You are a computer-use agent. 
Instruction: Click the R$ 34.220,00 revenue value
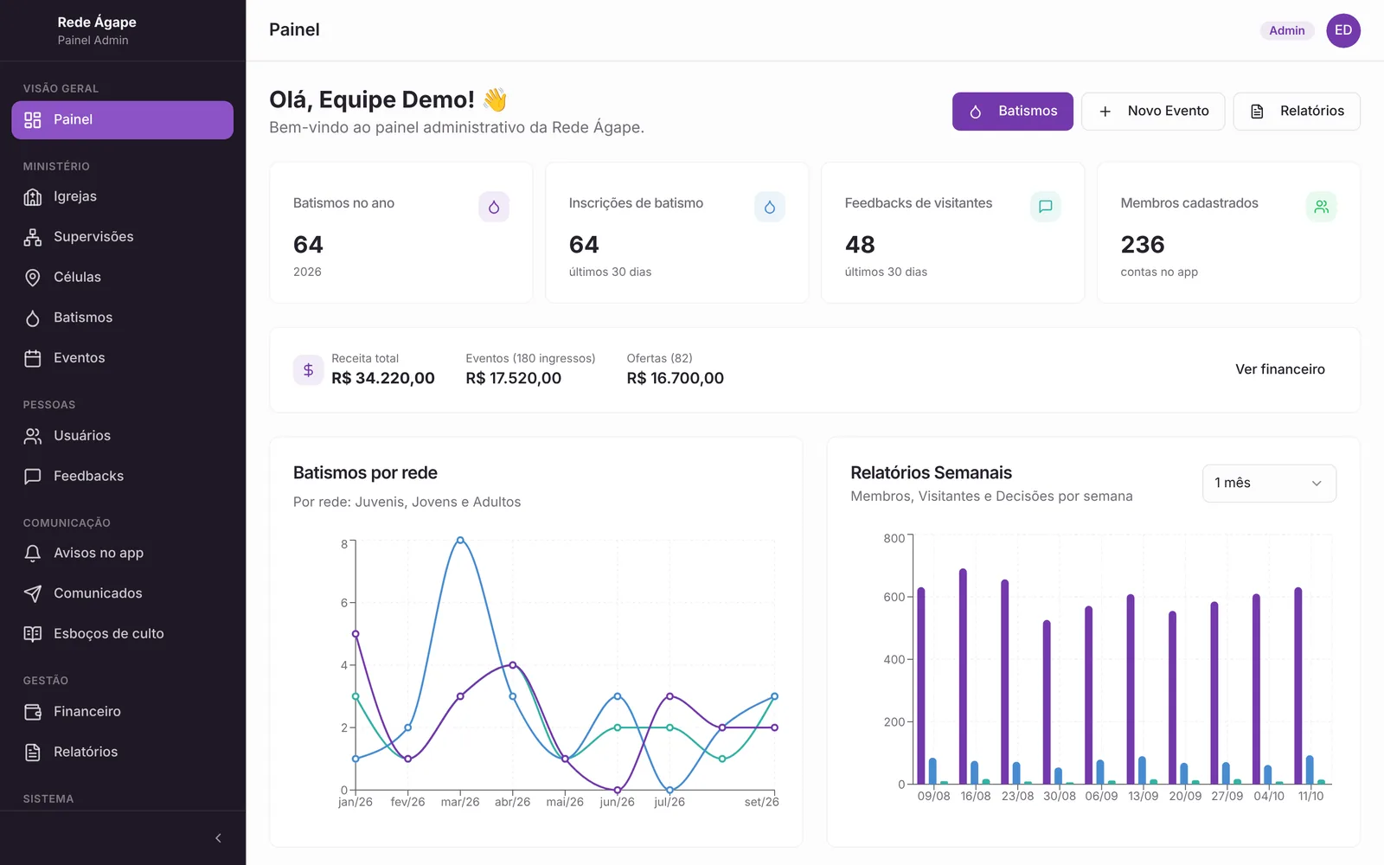383,379
